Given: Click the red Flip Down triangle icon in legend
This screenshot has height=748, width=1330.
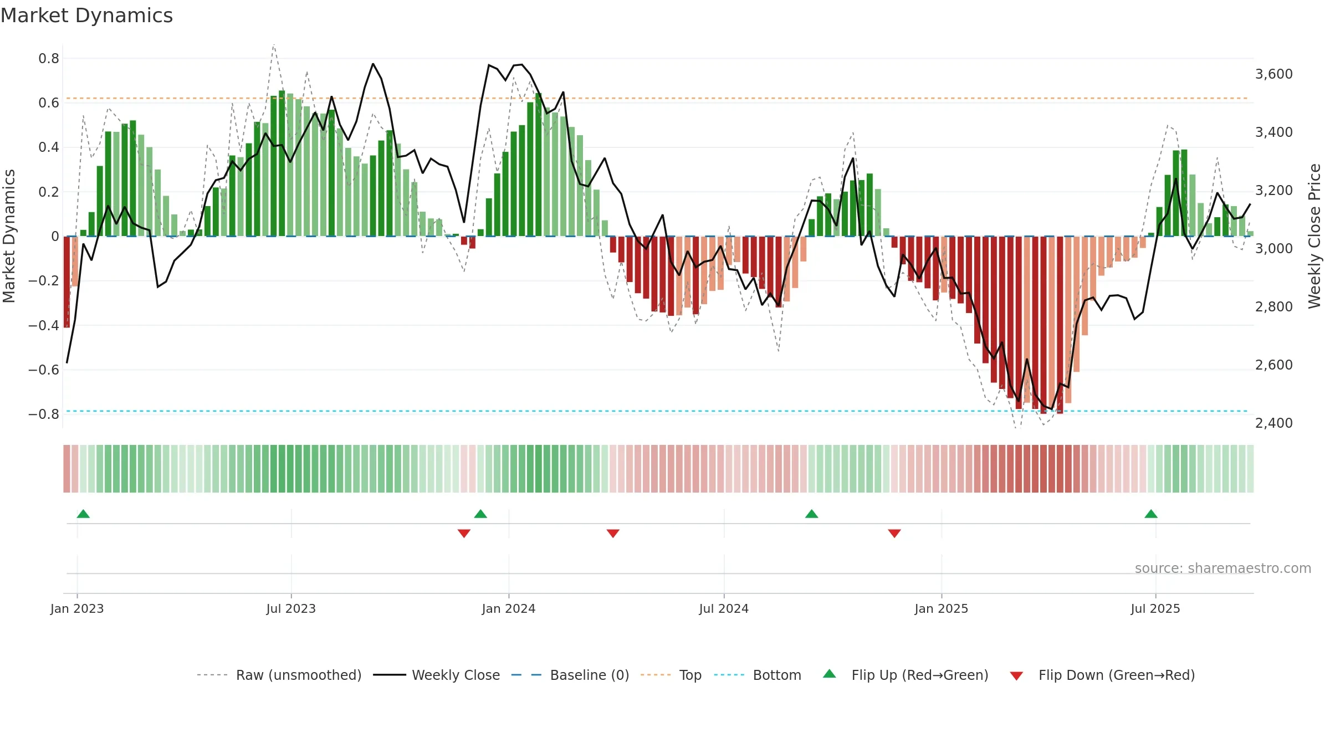Looking at the screenshot, I should tap(1016, 676).
